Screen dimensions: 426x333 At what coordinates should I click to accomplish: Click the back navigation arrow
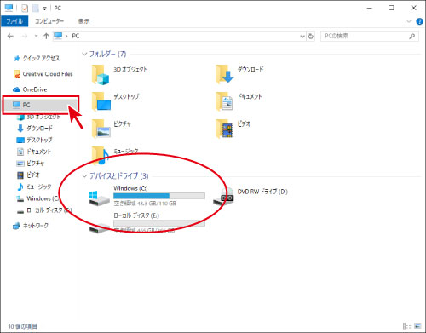tap(10, 36)
